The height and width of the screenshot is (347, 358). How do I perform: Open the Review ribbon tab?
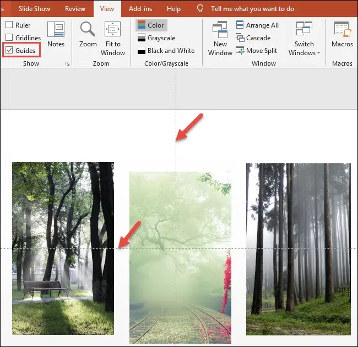[x=75, y=9]
